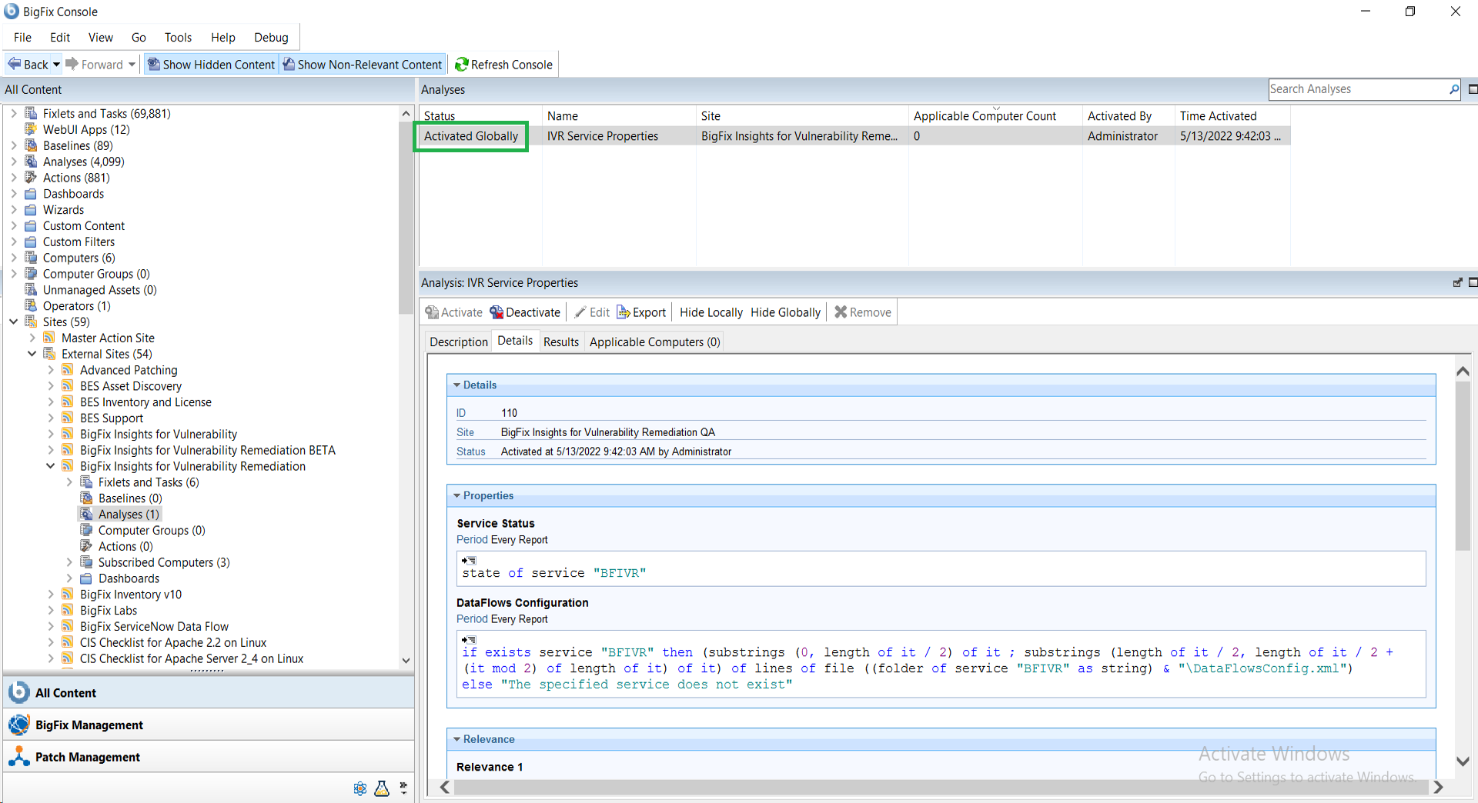Click the Remove analysis X icon
The height and width of the screenshot is (803, 1478).
click(x=841, y=312)
